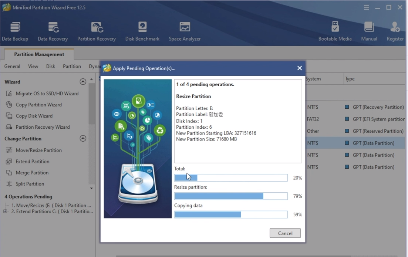Image resolution: width=408 pixels, height=257 pixels.
Task: Choose Split Partition
Action: click(30, 184)
